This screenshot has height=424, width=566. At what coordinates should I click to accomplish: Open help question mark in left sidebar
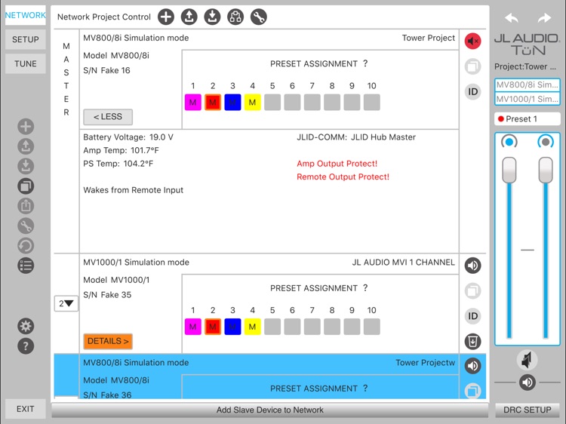coord(26,346)
